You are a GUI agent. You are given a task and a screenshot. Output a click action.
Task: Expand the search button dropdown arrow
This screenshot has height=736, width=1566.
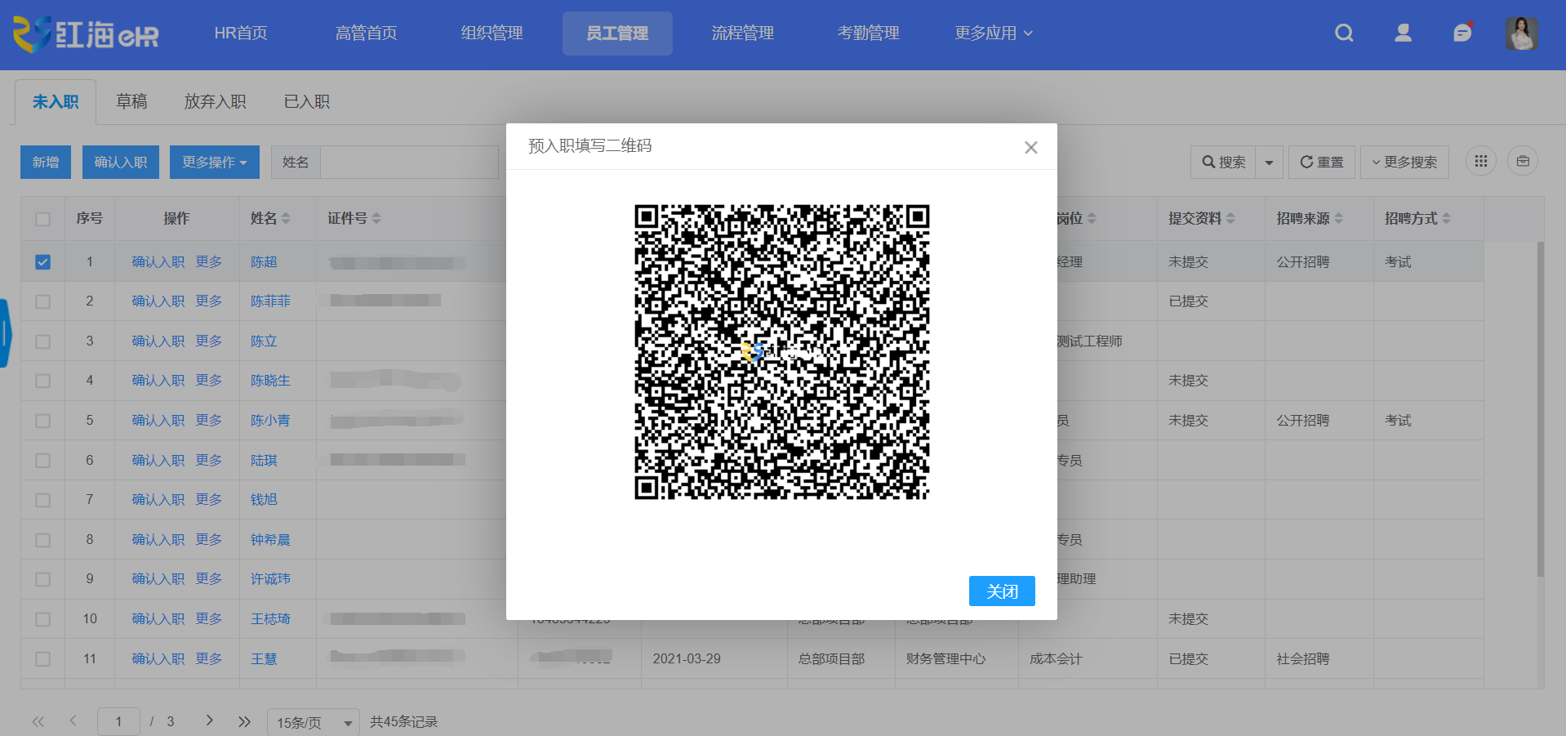pos(1269,162)
